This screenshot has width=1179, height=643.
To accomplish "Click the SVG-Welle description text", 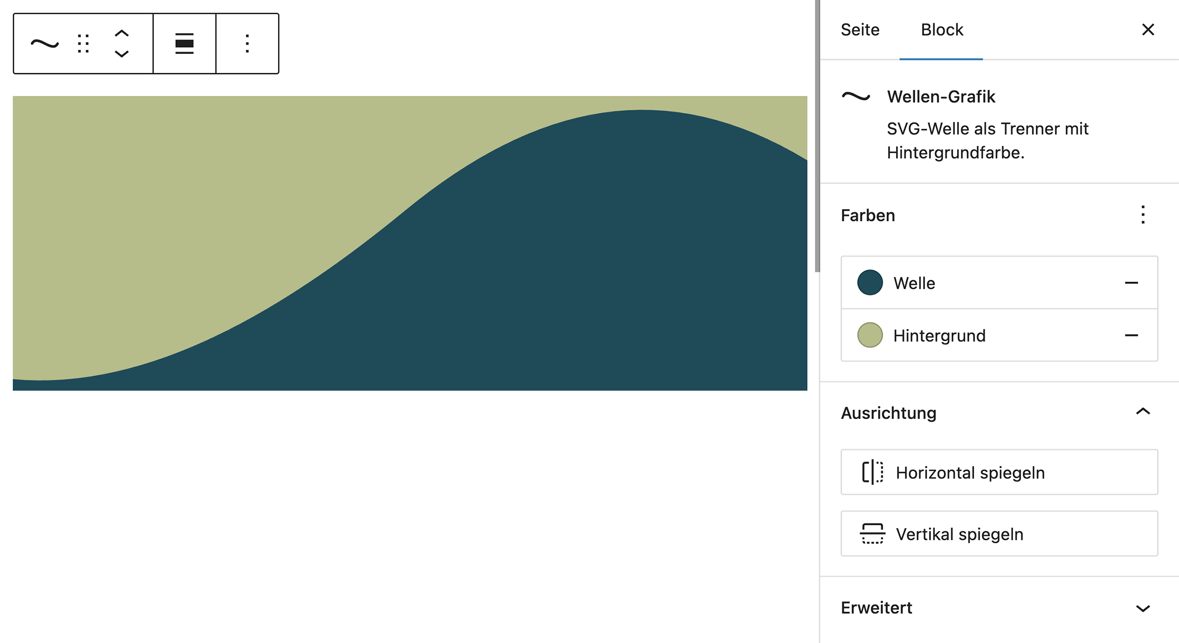I will (987, 140).
